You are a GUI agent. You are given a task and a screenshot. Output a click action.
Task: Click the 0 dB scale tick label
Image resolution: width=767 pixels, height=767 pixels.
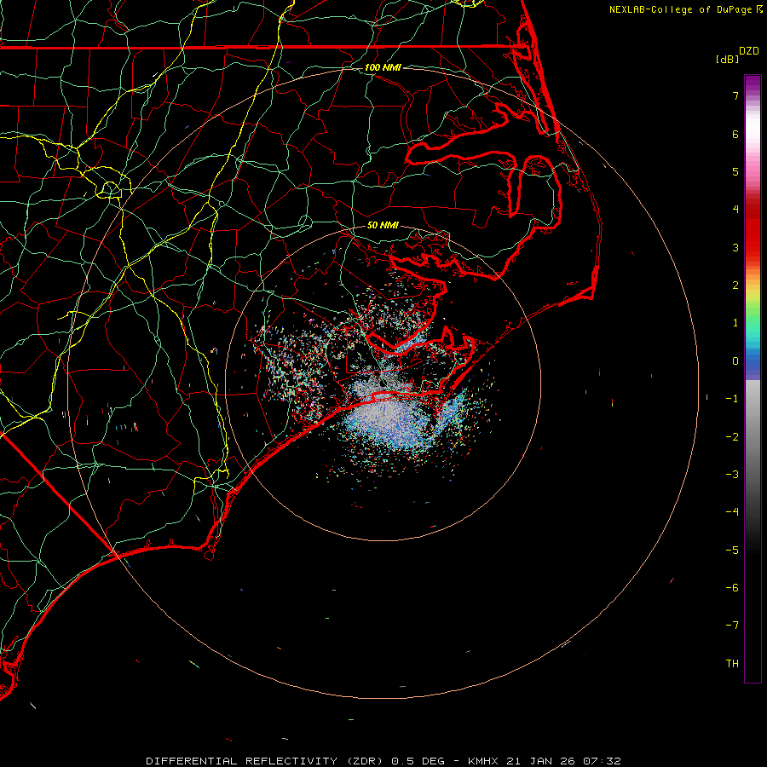[735, 360]
